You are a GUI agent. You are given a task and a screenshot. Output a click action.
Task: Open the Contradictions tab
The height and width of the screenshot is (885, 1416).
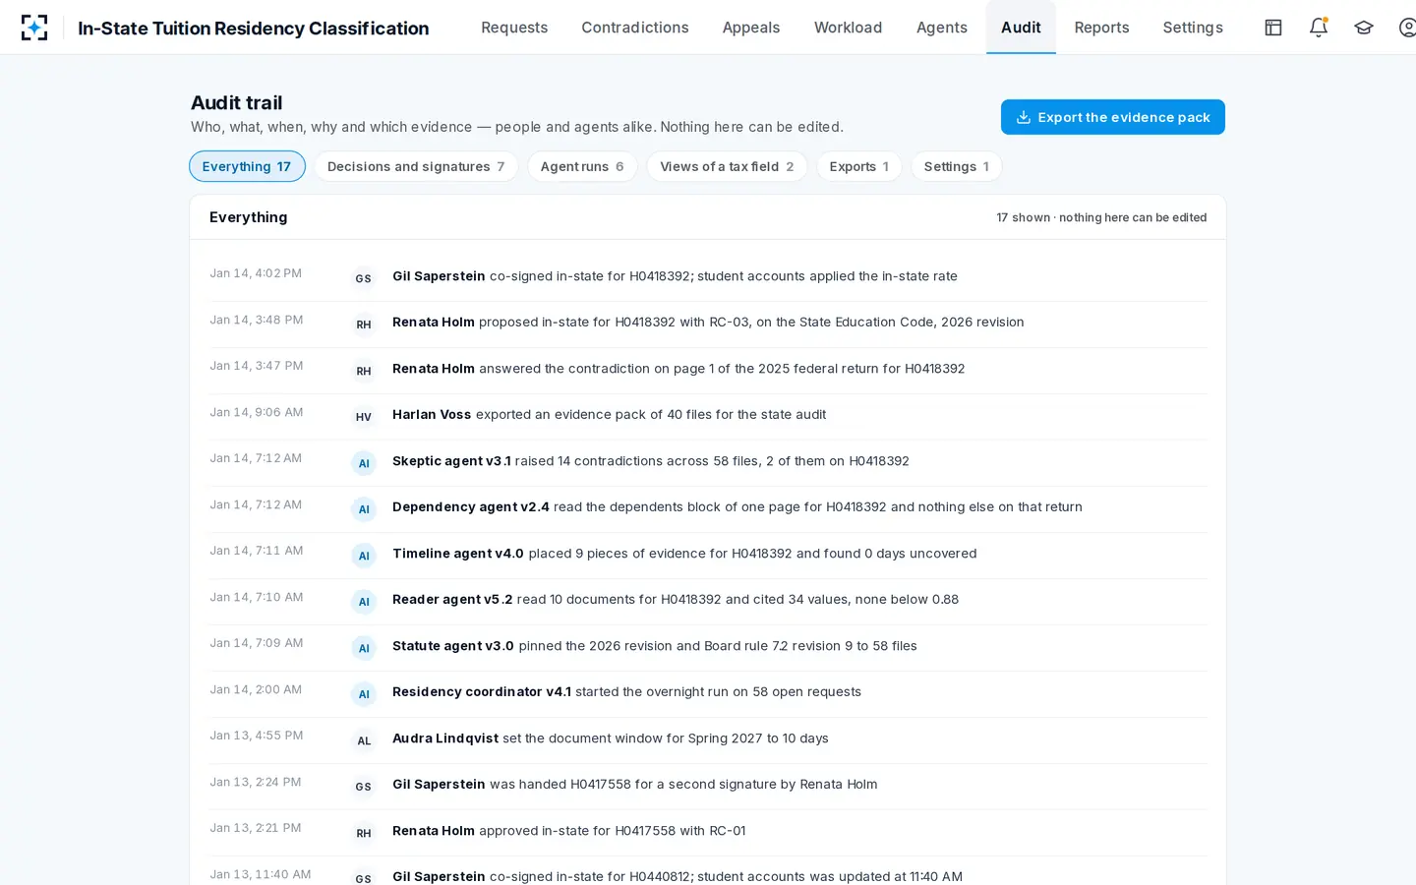635,28
